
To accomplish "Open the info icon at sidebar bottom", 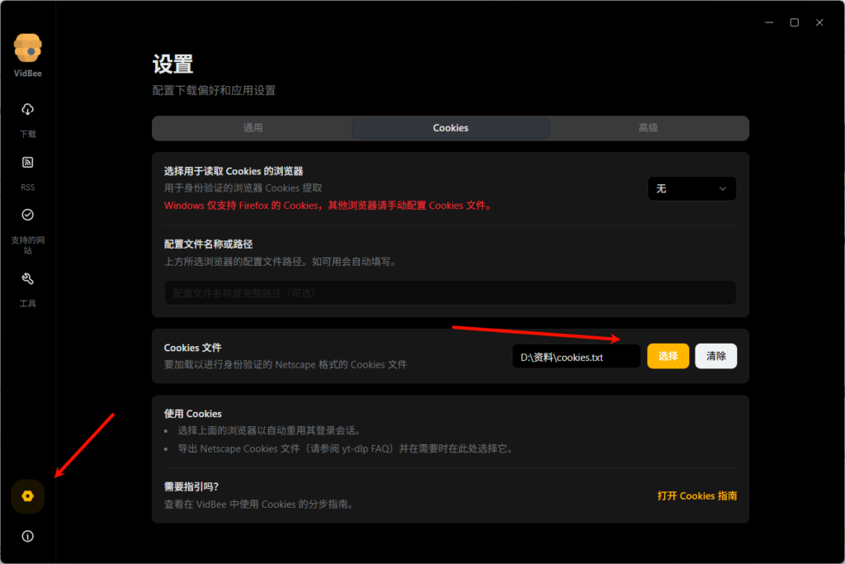I will click(x=27, y=536).
